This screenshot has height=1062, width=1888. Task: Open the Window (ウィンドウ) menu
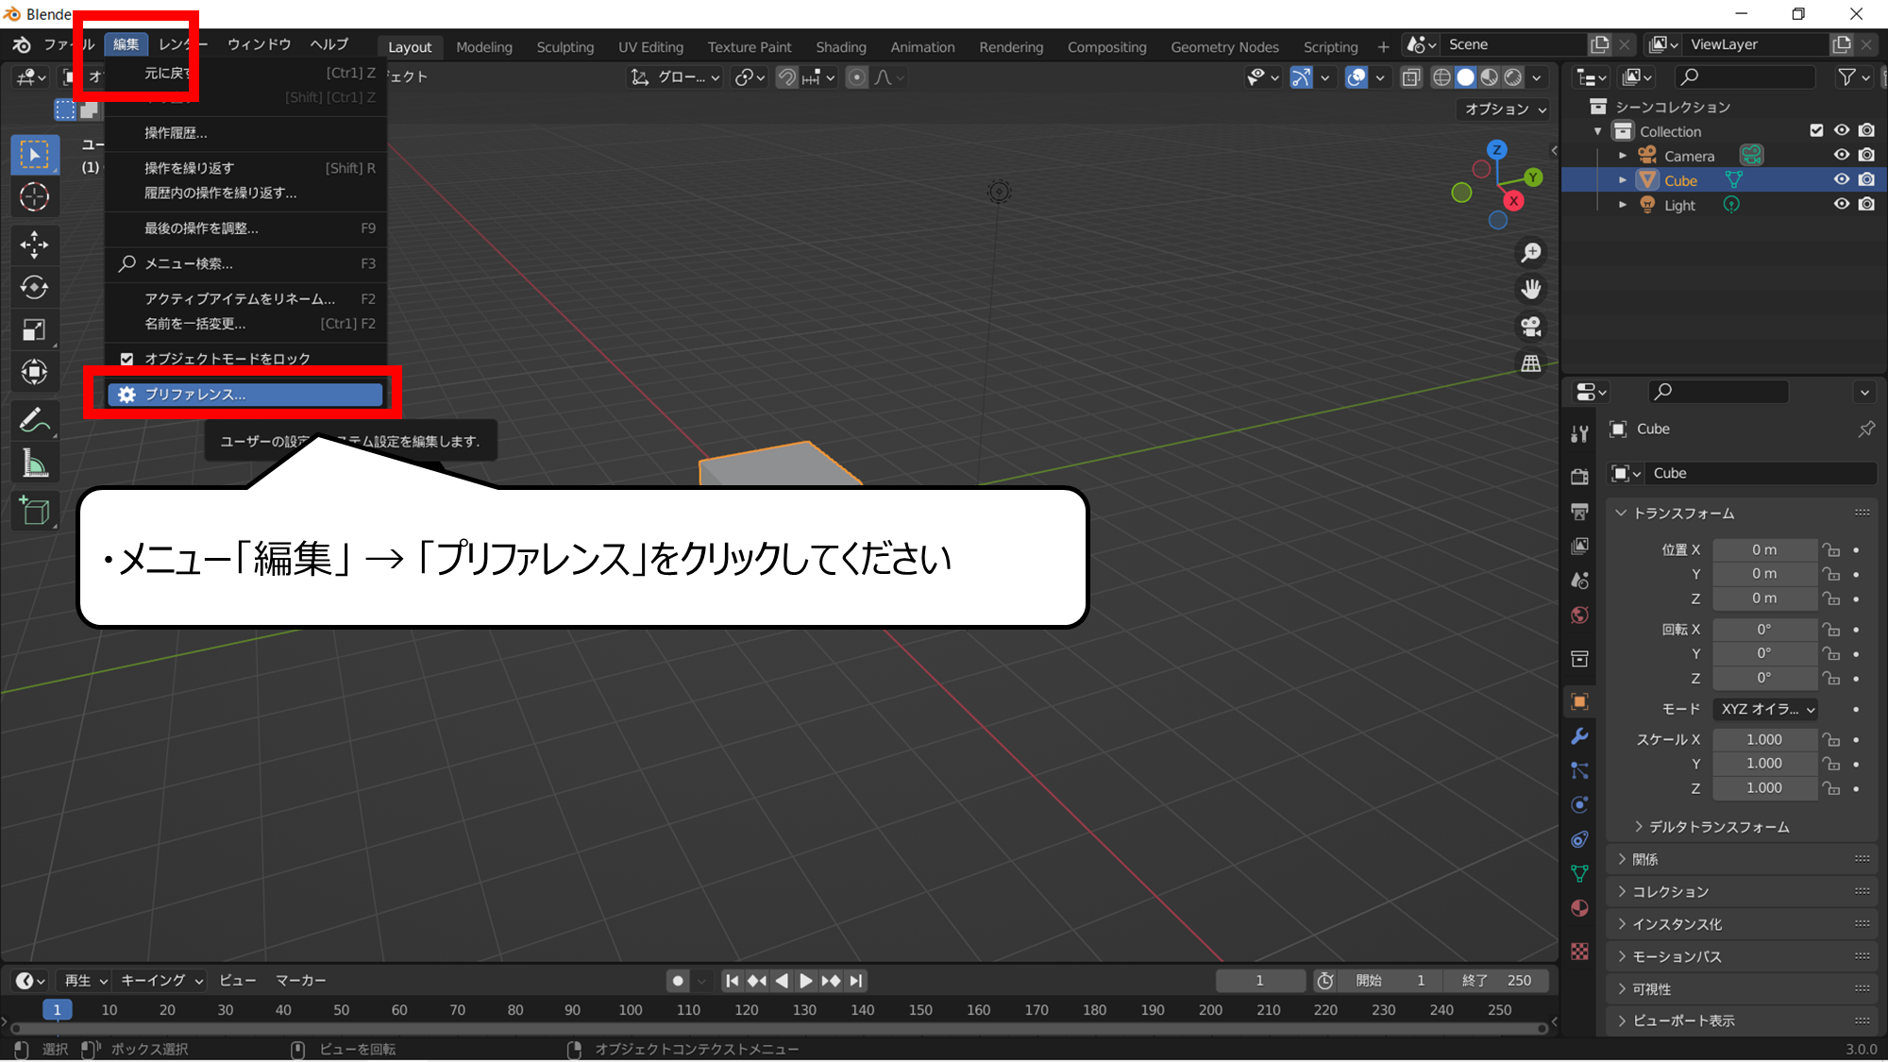[259, 44]
